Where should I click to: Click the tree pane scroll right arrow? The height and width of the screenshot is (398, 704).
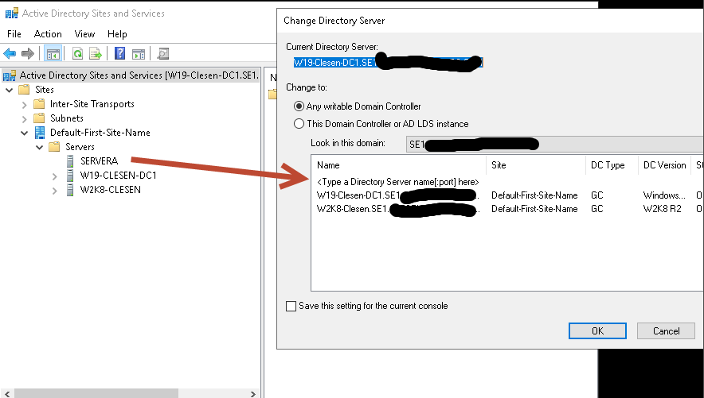point(252,394)
